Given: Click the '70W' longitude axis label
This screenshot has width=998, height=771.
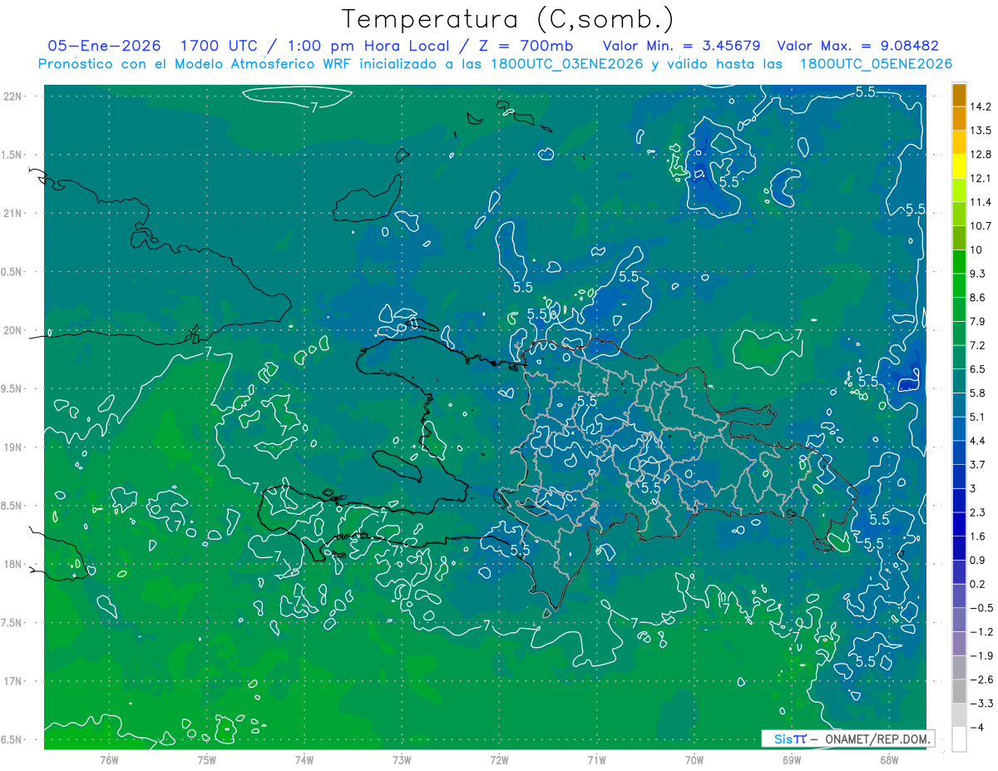Looking at the screenshot, I should (694, 760).
